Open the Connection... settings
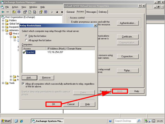165x124 pixels. 128,56
